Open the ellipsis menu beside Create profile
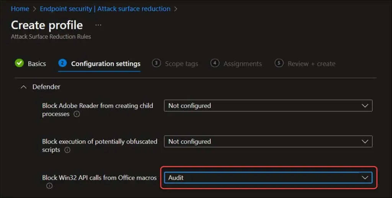392x198 pixels. pos(98,25)
